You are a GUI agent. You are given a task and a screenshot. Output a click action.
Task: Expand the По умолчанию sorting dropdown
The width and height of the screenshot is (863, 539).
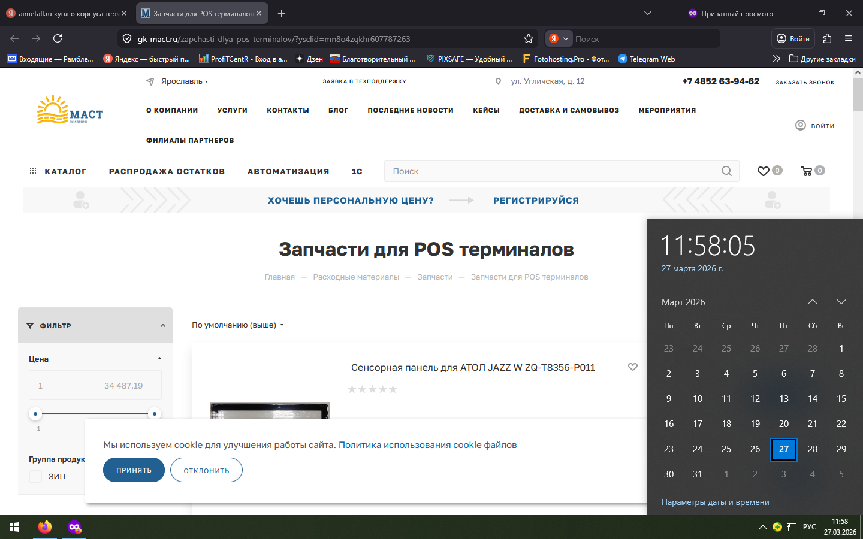click(x=237, y=325)
